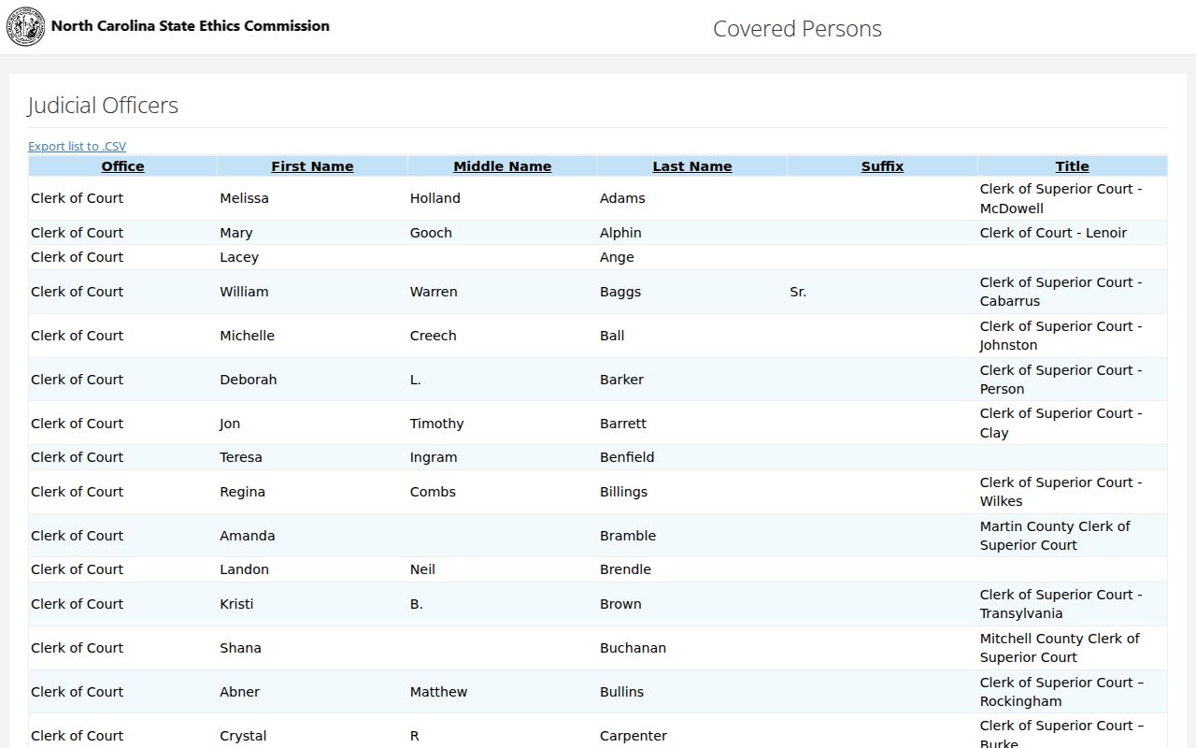Click the North Carolina state seal logo
Viewport: 1196px width, 748px height.
[x=25, y=26]
